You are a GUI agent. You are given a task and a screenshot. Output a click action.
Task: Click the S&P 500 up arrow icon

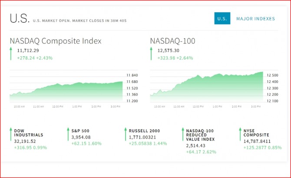pos(68,135)
